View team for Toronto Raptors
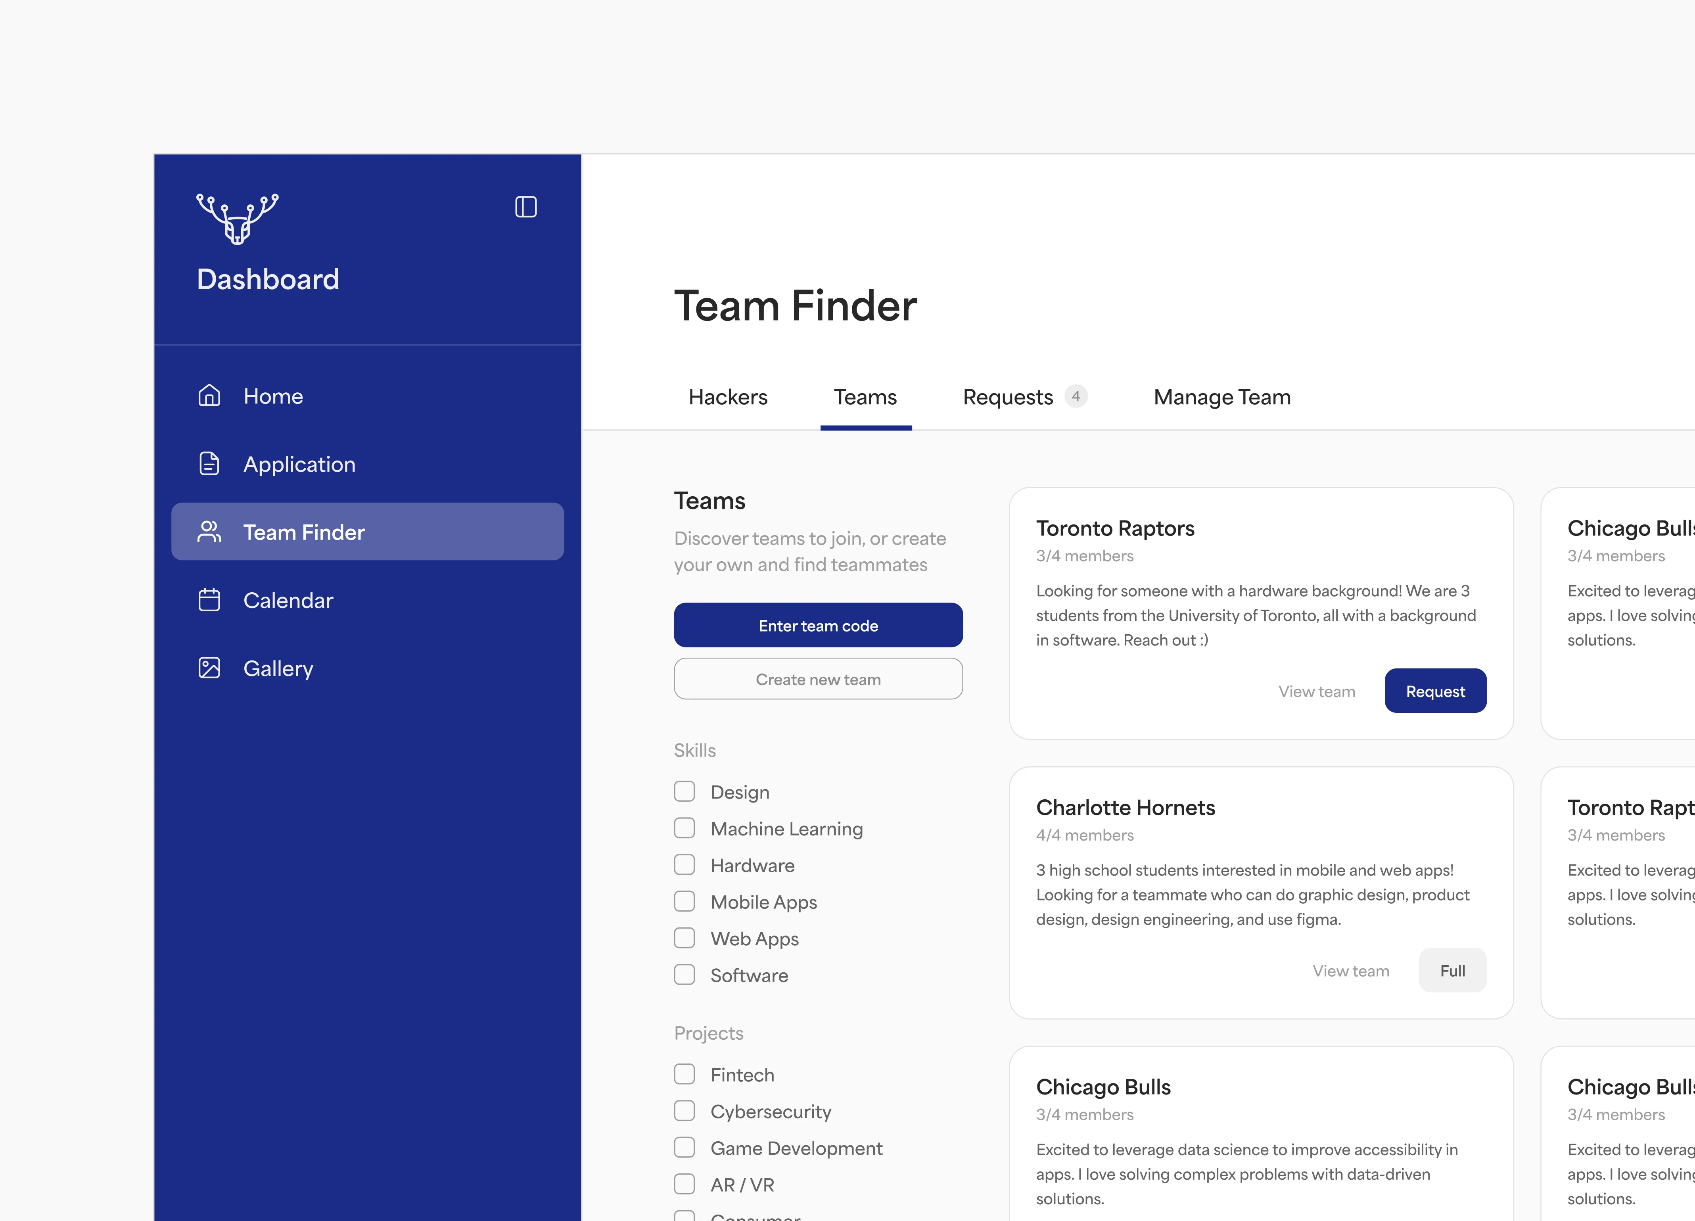Screen dimensions: 1695x1221 (x=1317, y=692)
